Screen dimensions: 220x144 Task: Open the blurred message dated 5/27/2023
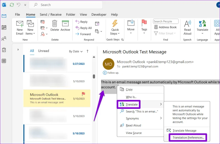tap(57, 63)
